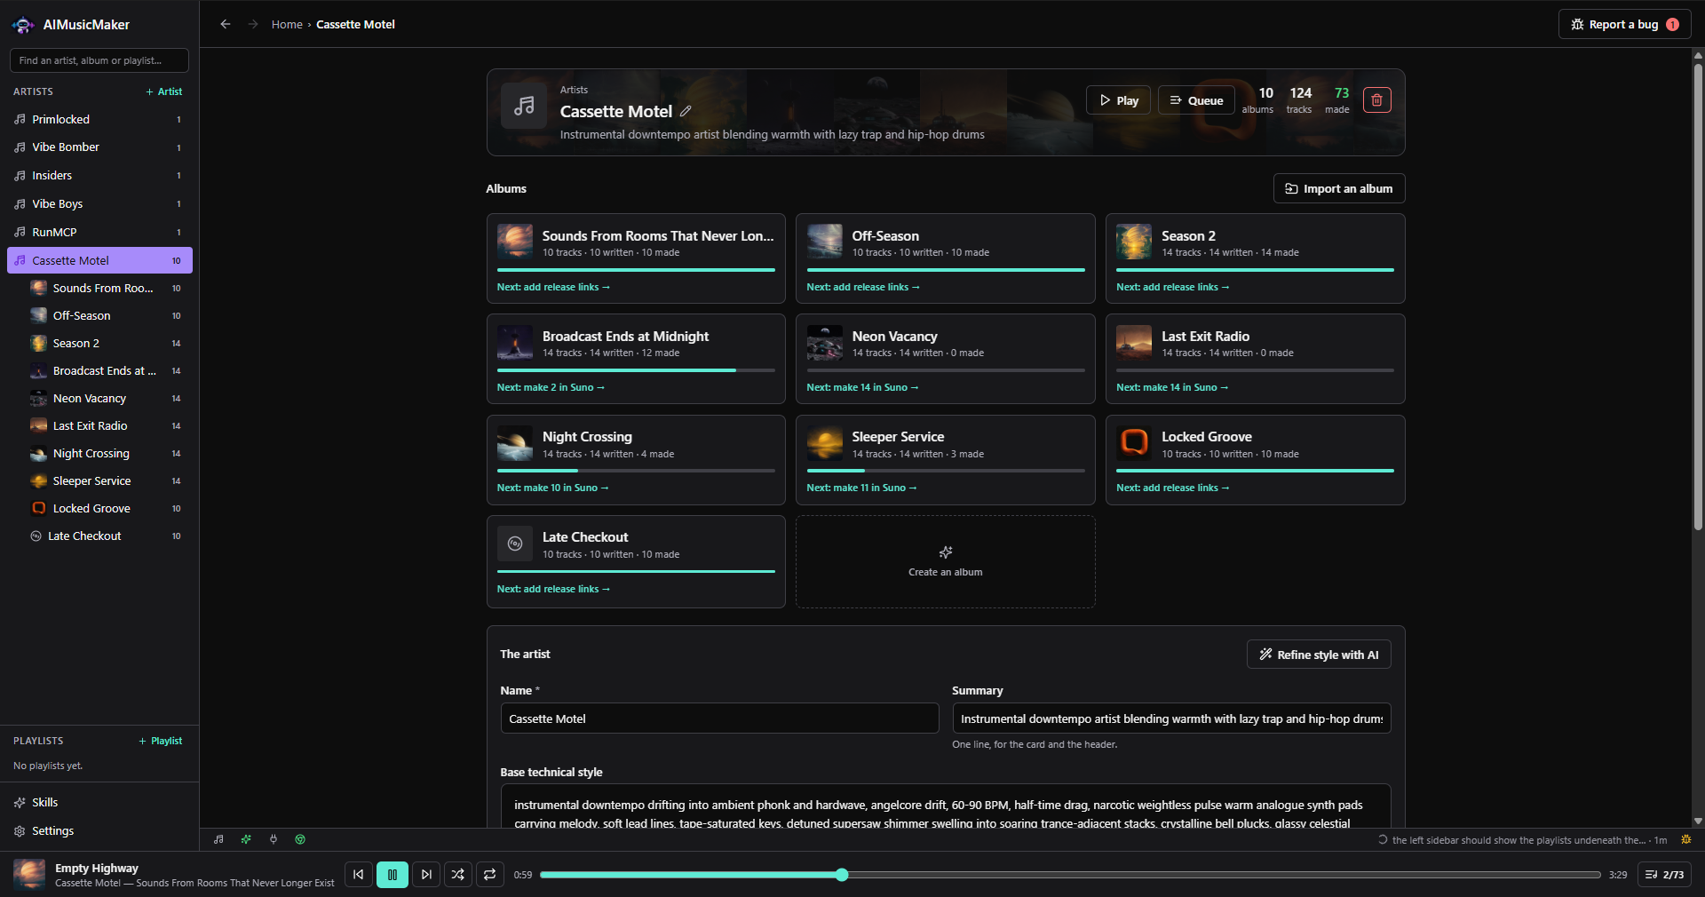Open the Neon Vacancy album card

tap(945, 359)
